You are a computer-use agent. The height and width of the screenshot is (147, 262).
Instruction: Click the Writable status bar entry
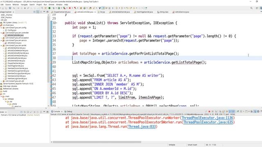point(172,145)
